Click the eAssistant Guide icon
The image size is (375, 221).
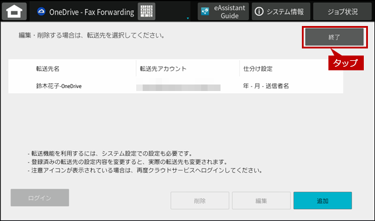point(205,11)
